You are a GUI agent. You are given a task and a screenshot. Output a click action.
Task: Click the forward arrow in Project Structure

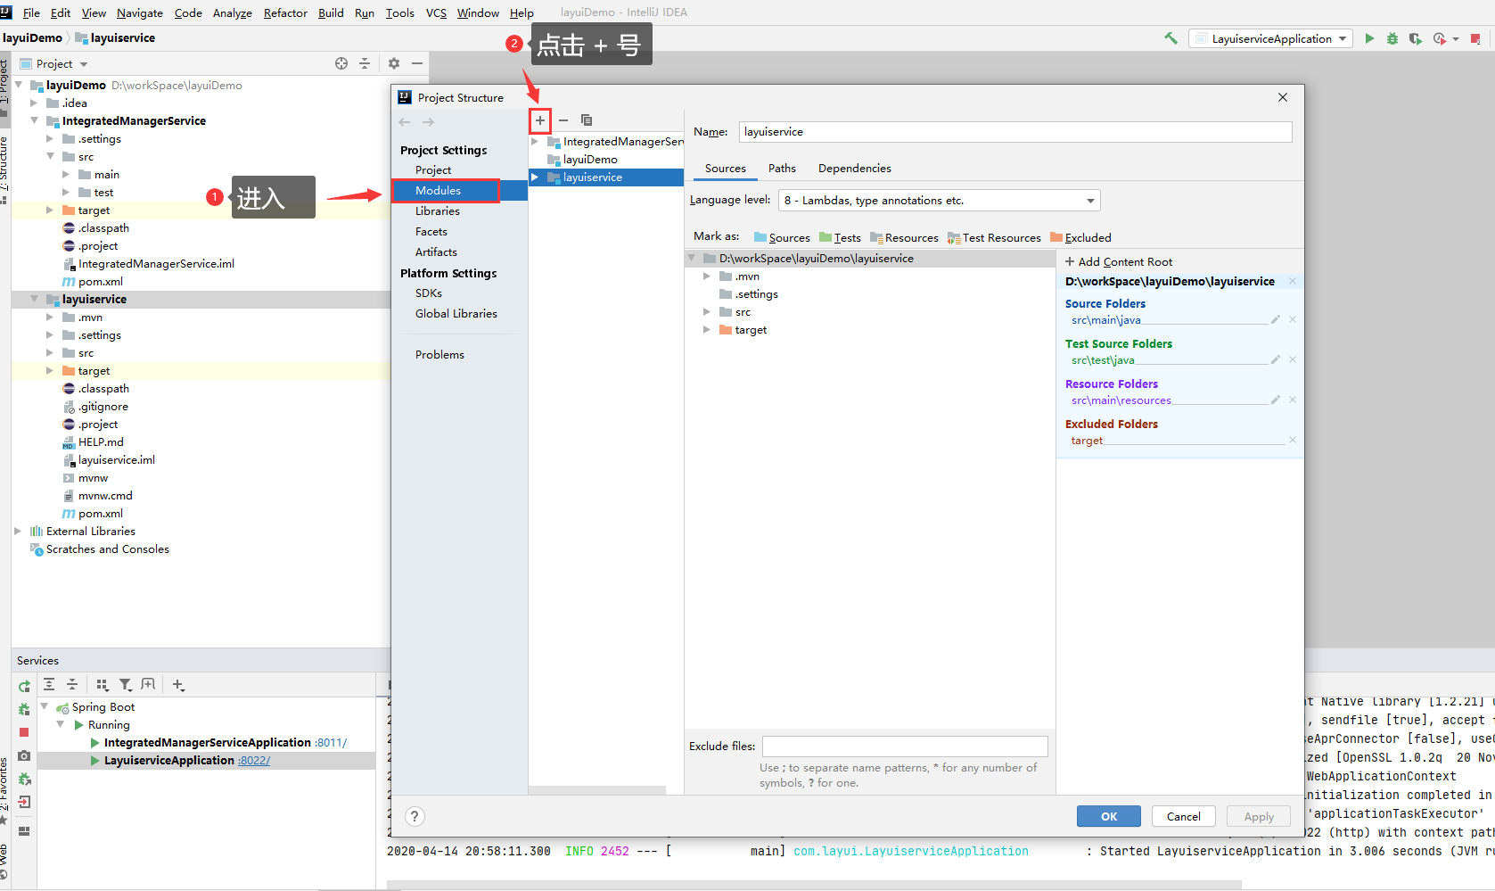coord(428,122)
